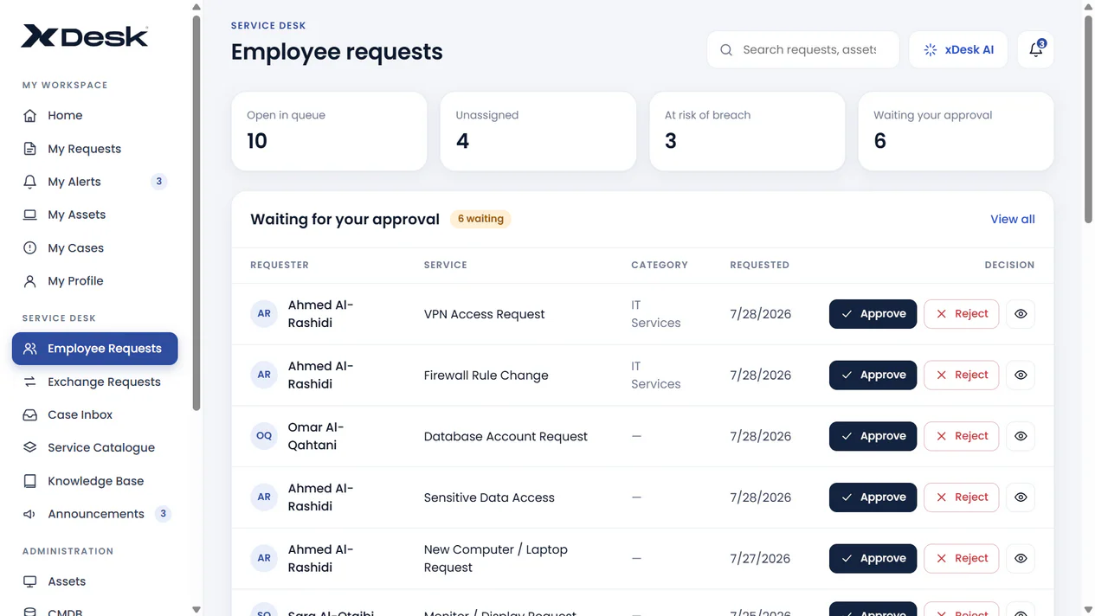Select the 7/27/2026 requested date
Viewport: 1095px width, 616px height.
pos(760,558)
